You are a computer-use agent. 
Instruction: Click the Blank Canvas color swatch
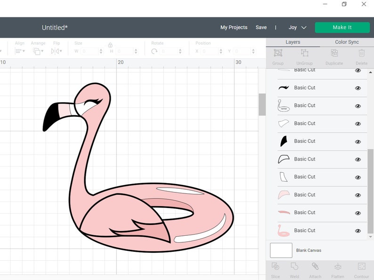pyautogui.click(x=281, y=250)
